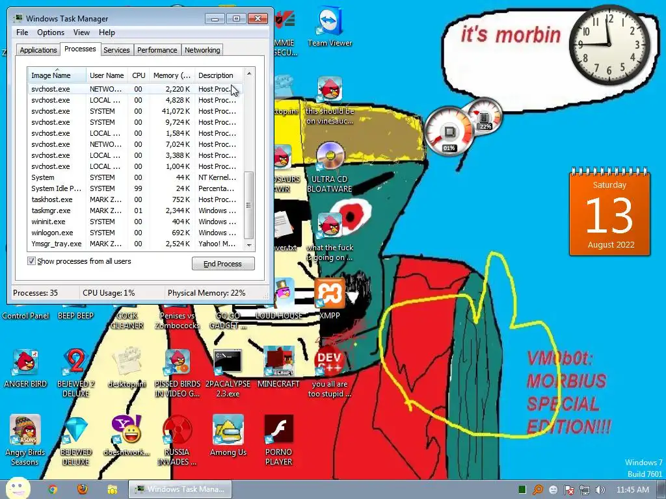Select the winlogon.exe process row
Screen dimensions: 666x499
[135, 233]
